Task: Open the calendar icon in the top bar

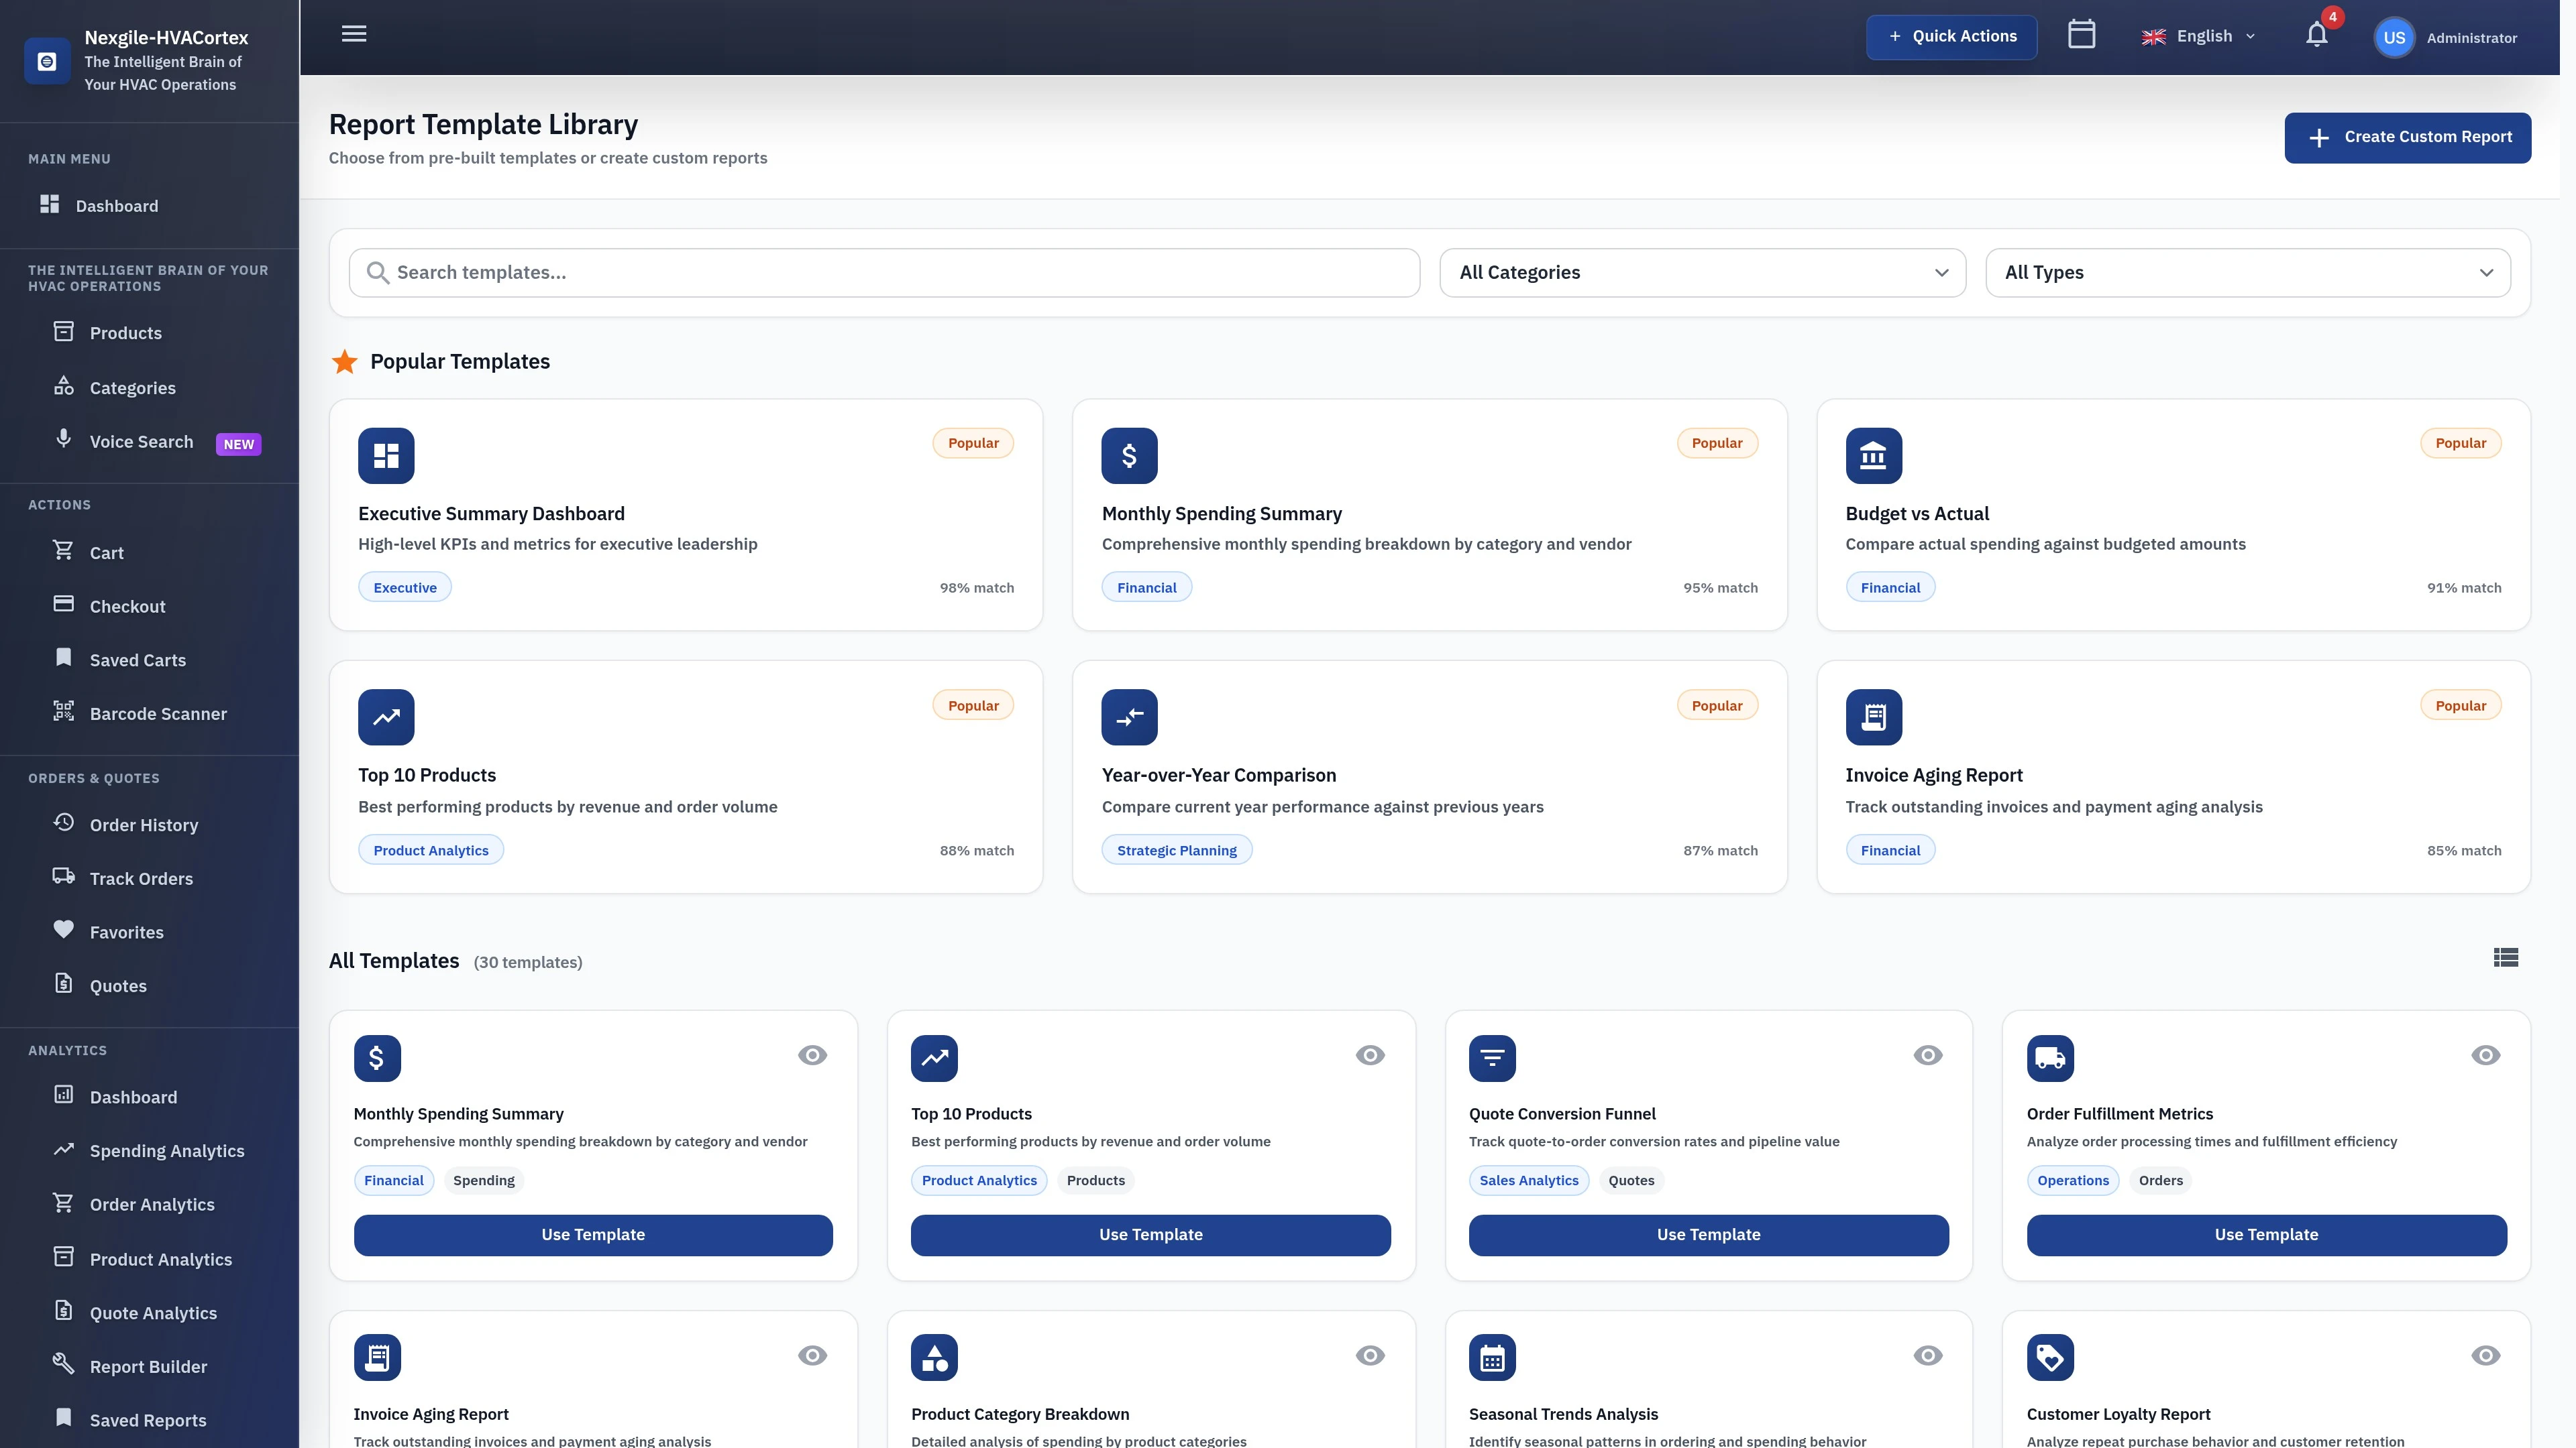Action: [2082, 34]
